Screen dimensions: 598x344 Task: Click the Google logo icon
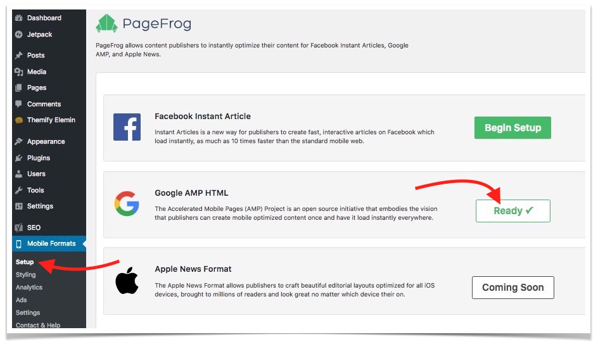127,203
